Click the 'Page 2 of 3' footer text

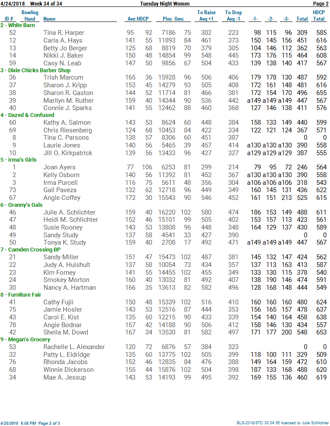(49, 423)
